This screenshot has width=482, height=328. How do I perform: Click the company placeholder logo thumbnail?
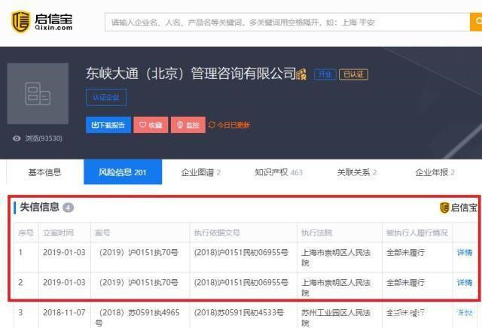point(38,94)
